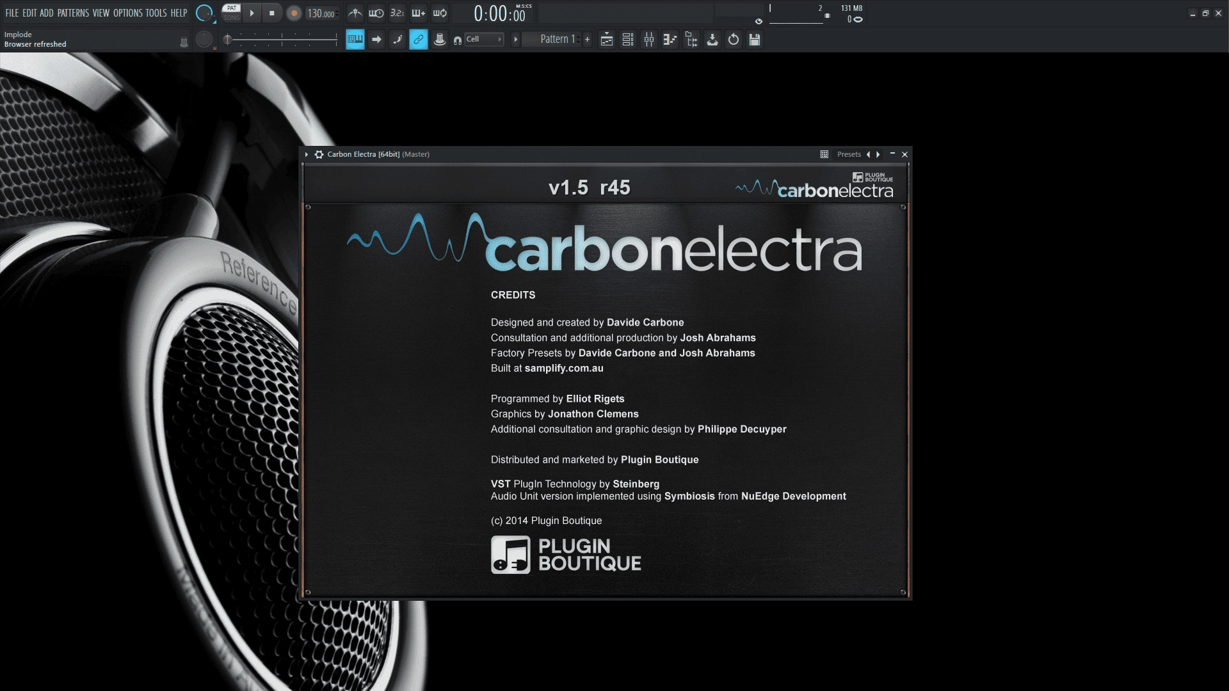Click the Plugin Boutique logo at bottom
Image resolution: width=1229 pixels, height=691 pixels.
click(566, 555)
